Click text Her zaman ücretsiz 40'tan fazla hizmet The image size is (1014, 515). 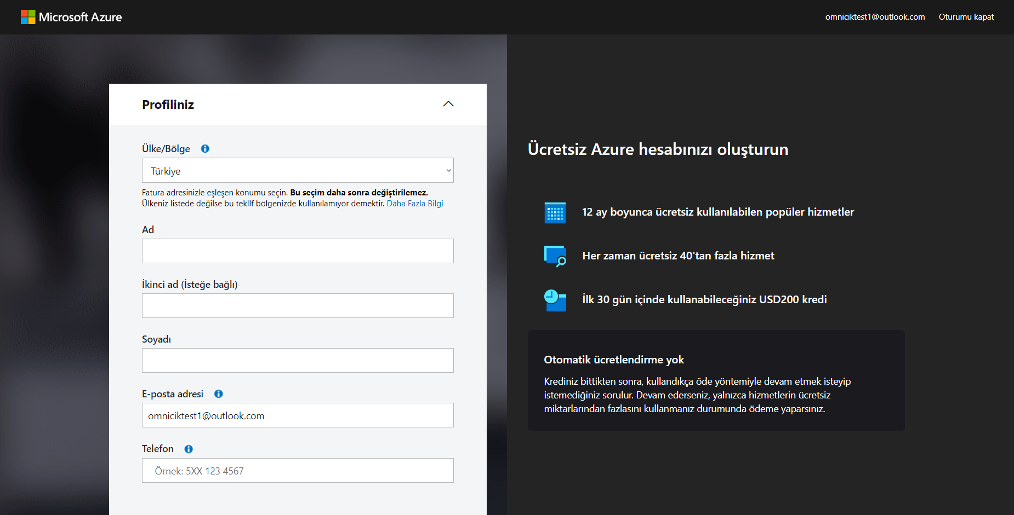click(x=678, y=256)
